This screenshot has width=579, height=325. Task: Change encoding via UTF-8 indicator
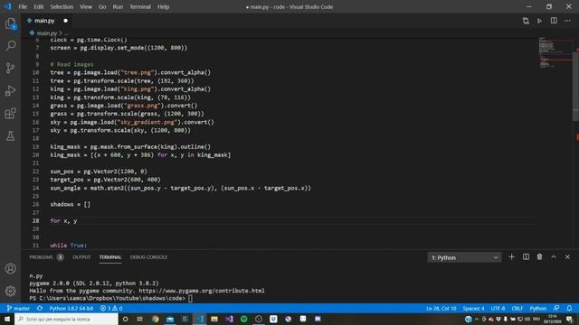tap(498, 308)
